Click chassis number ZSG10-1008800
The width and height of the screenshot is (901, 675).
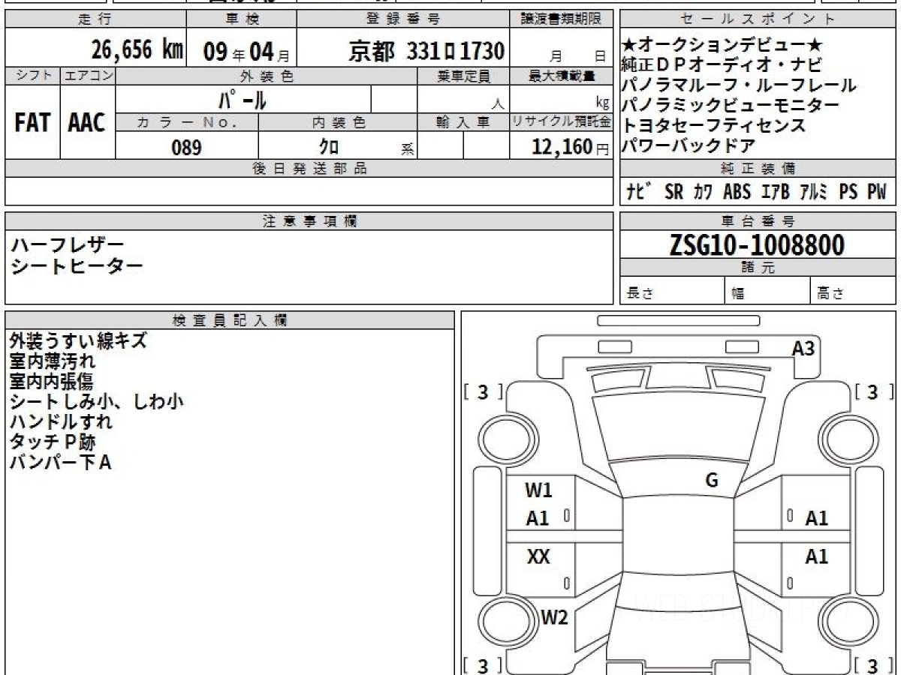coord(757,244)
